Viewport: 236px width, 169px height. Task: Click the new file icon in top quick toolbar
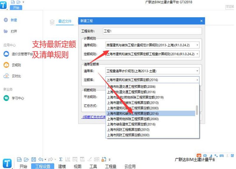pos(13,2)
